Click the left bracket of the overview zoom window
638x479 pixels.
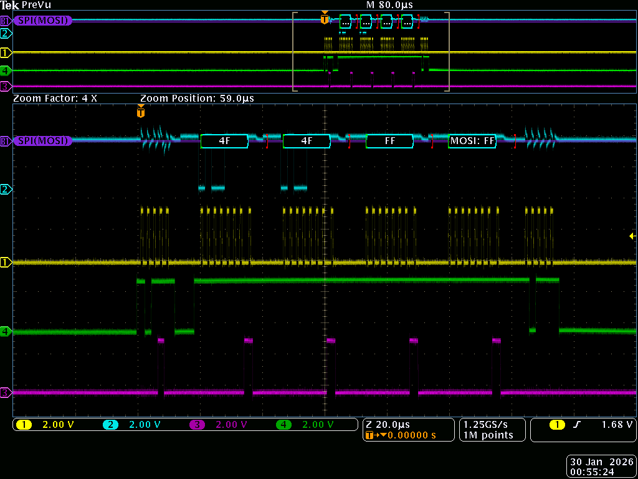(x=294, y=52)
